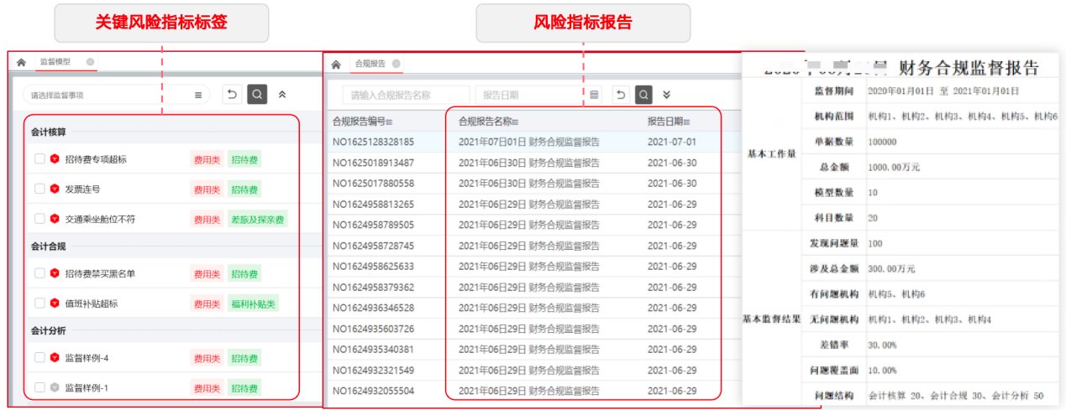1066x410 pixels.
Task: Click reset icon in left panel toolbar
Action: tap(232, 95)
